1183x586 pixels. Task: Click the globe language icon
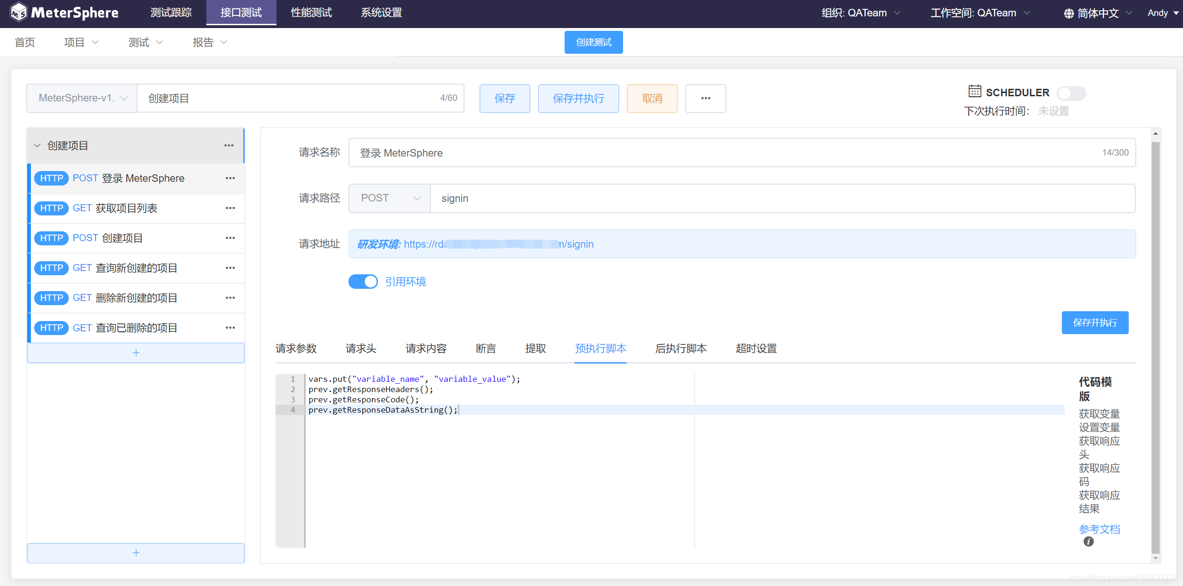pyautogui.click(x=1068, y=13)
